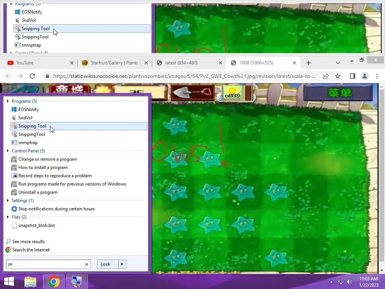Click the shovel icon in the game image
Screen dimensions: 385x289
click(192, 93)
